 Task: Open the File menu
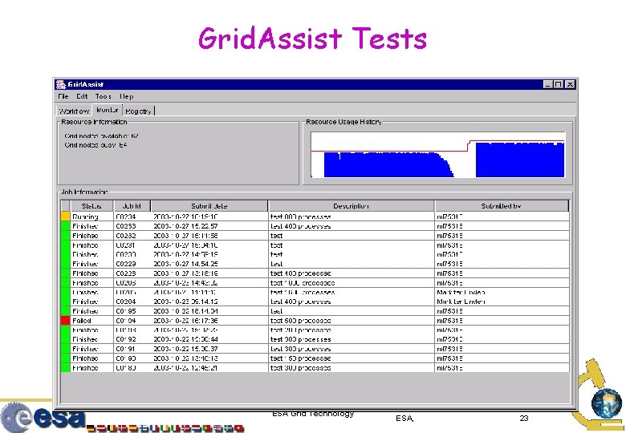[63, 96]
